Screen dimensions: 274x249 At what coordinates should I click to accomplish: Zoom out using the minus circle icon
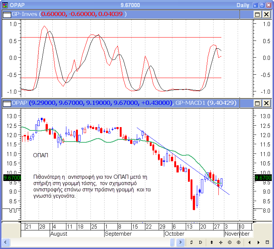(x=230, y=242)
